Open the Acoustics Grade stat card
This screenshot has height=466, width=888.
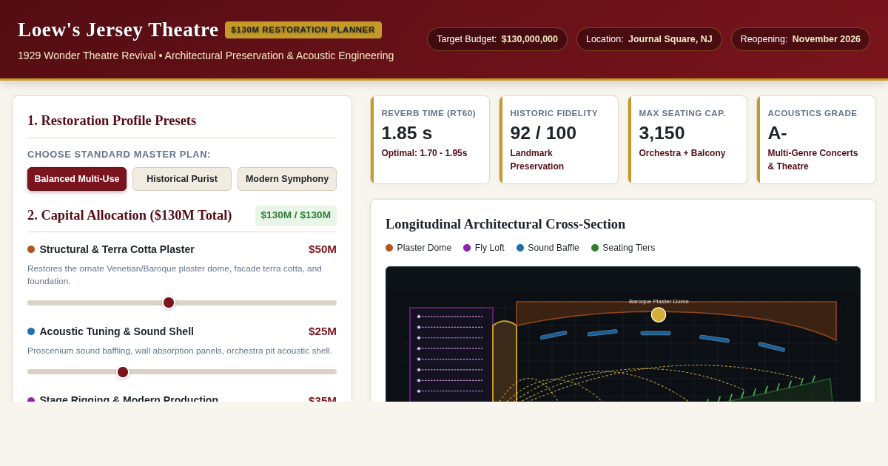[x=816, y=140]
